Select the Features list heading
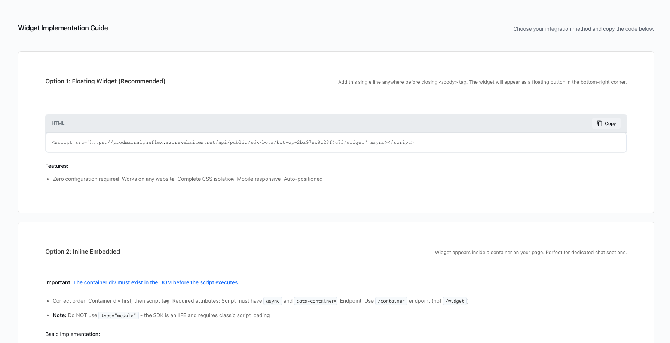Image resolution: width=670 pixels, height=343 pixels. pos(56,166)
